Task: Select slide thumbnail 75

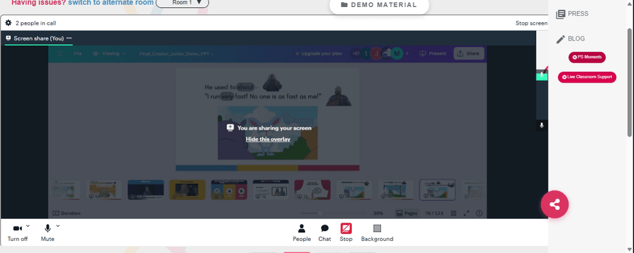Action: tap(396, 190)
